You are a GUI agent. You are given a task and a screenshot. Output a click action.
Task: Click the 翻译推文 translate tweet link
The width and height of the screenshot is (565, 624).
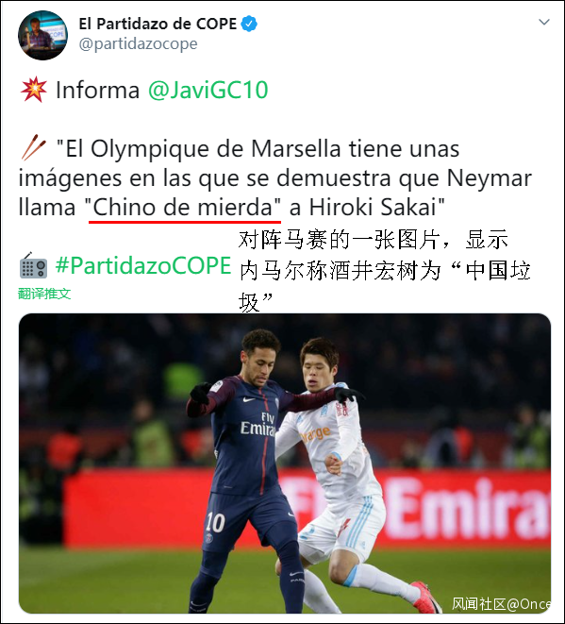44,295
